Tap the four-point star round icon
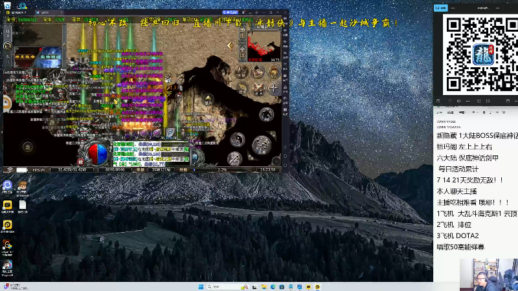Viewport: 518px width, 291px height. [x=274, y=88]
